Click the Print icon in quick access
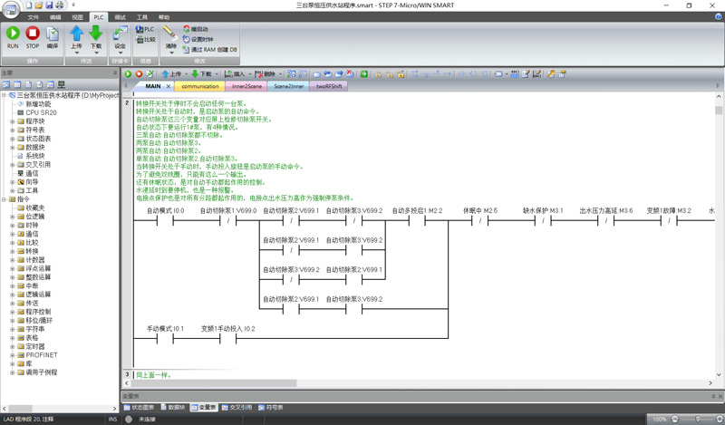Image resolution: width=725 pixels, height=425 pixels. pos(59,5)
